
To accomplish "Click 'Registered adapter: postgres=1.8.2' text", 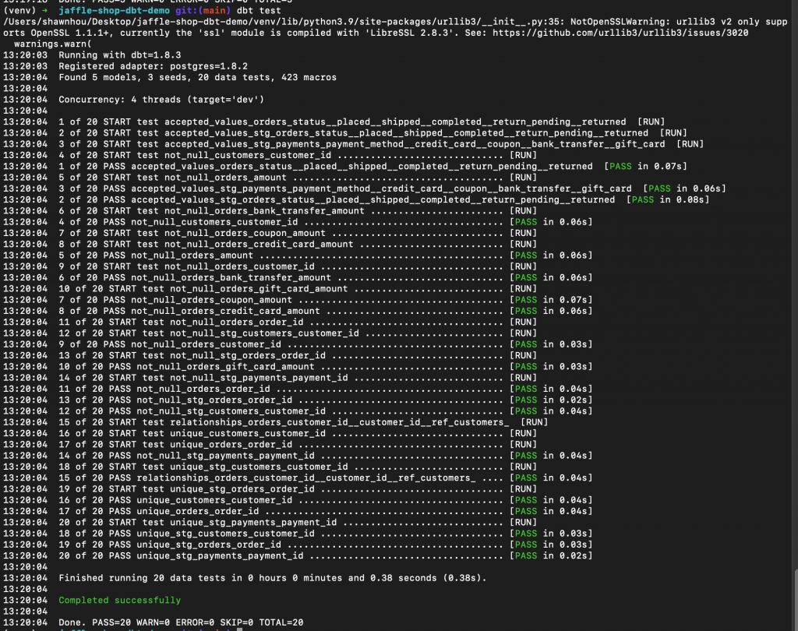I will click(154, 66).
